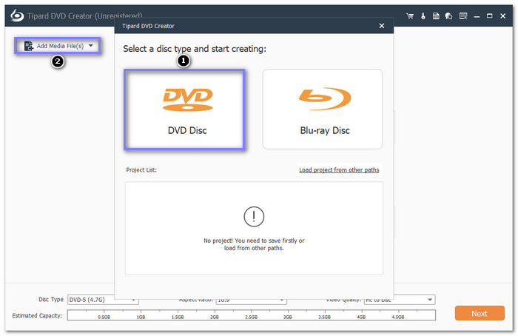Click the orange Next button
This screenshot has width=518, height=336.
[x=480, y=313]
